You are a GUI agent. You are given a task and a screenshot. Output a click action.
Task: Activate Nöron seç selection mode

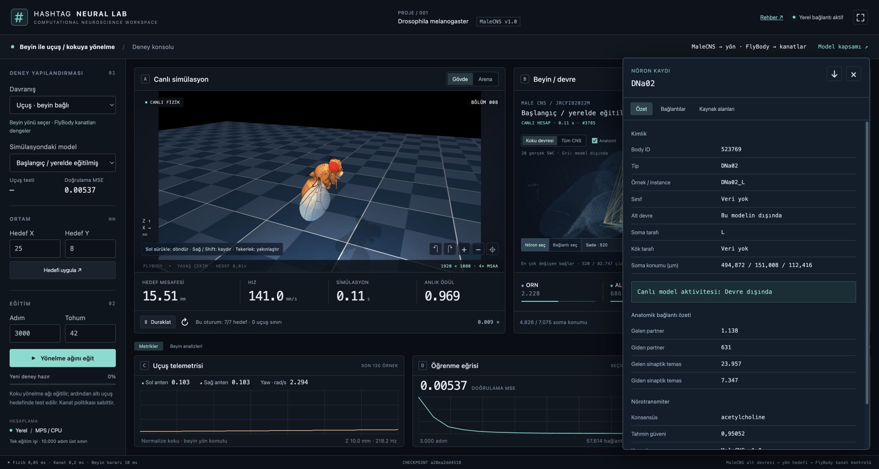[x=535, y=245]
